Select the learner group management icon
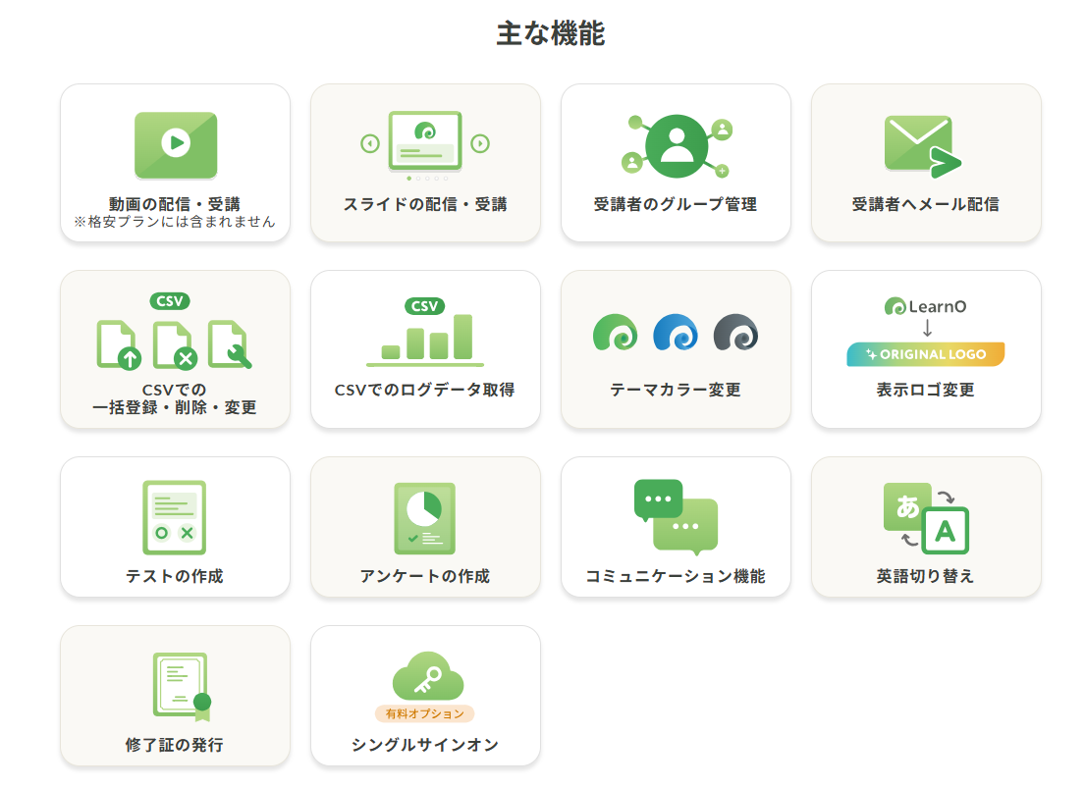Image resolution: width=1085 pixels, height=788 pixels. [677, 146]
